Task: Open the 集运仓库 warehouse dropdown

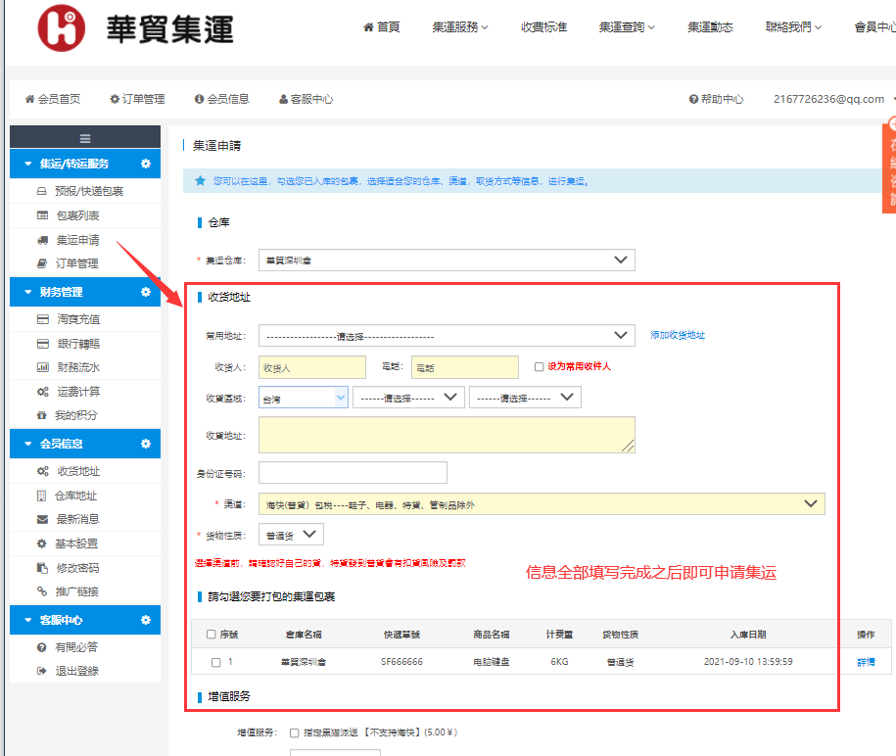Action: click(x=447, y=260)
